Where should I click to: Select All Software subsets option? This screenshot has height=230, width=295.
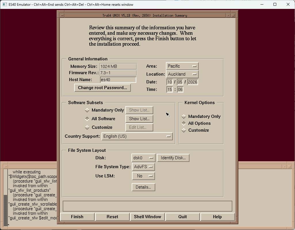[x=100, y=119]
